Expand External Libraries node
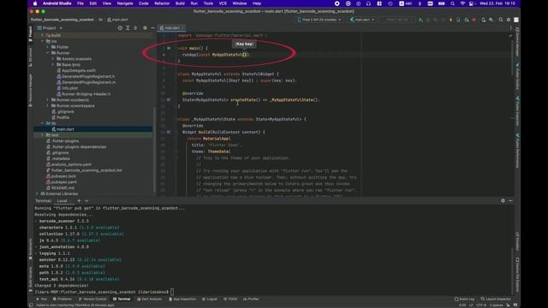The width and height of the screenshot is (548, 308). pos(37,194)
